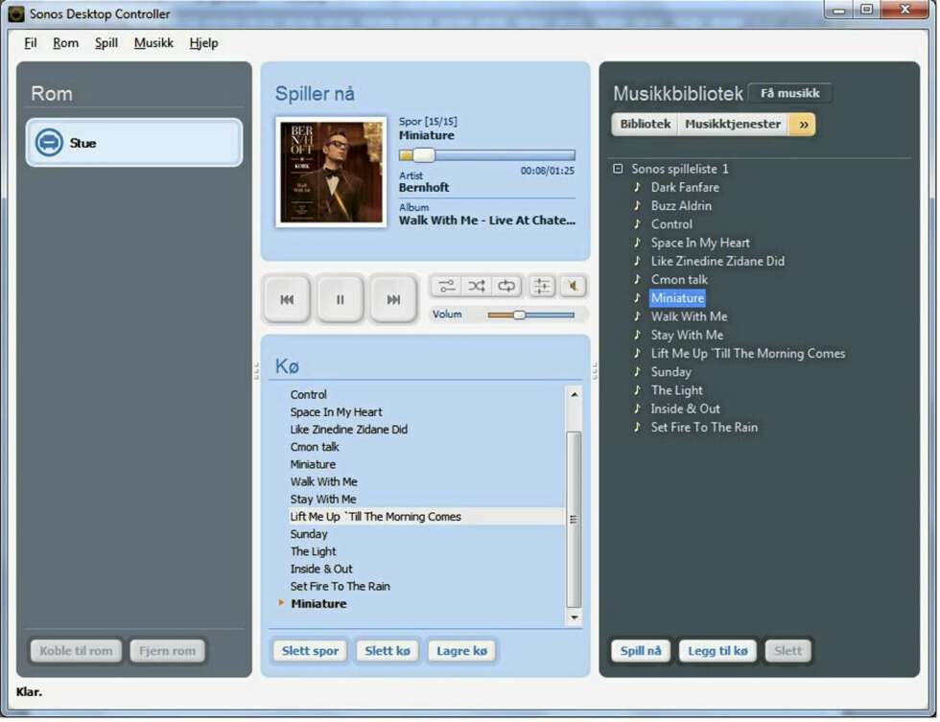Select Buzz Aldrin in the playlist
This screenshot has width=940, height=722.
click(681, 205)
